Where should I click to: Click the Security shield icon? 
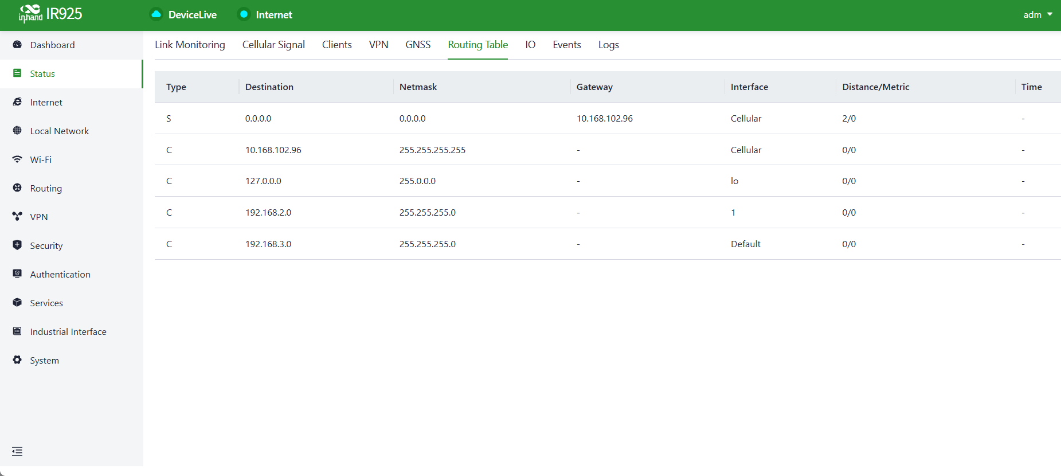17,245
